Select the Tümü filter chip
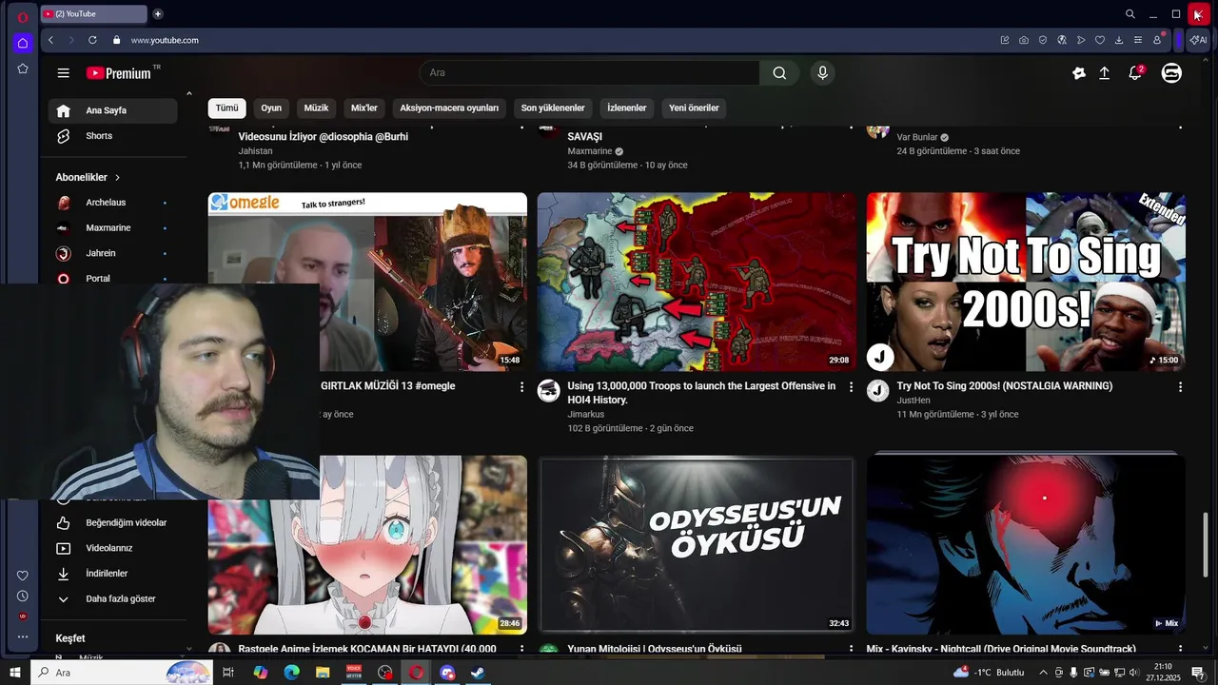1218x685 pixels. click(226, 108)
